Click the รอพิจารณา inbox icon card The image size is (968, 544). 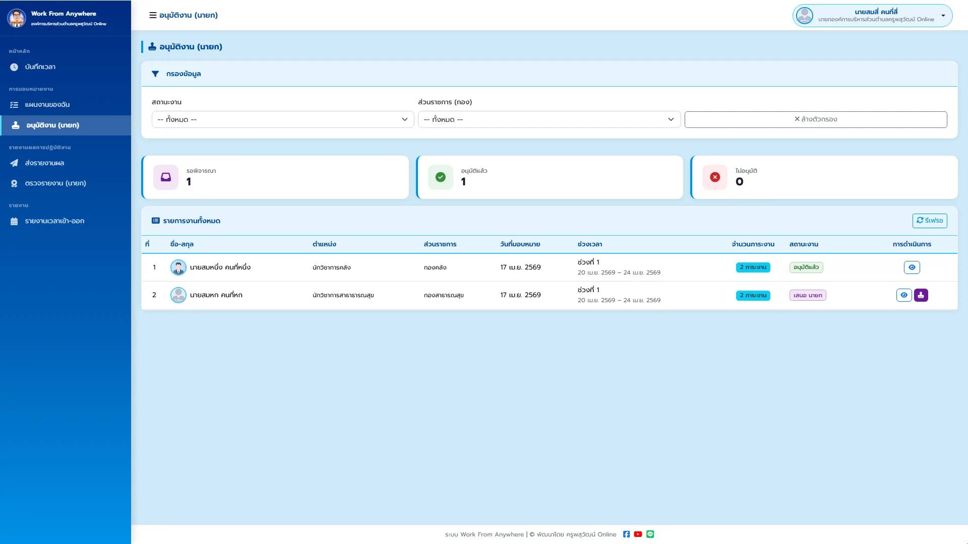[x=166, y=177]
